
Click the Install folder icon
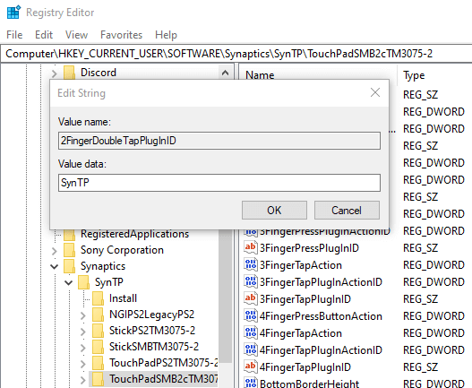(99, 298)
